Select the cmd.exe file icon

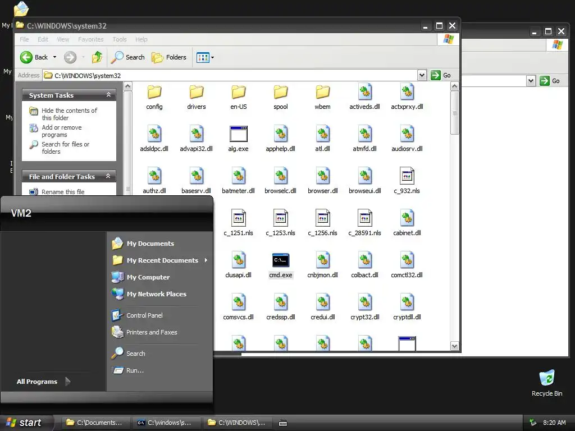(x=281, y=260)
